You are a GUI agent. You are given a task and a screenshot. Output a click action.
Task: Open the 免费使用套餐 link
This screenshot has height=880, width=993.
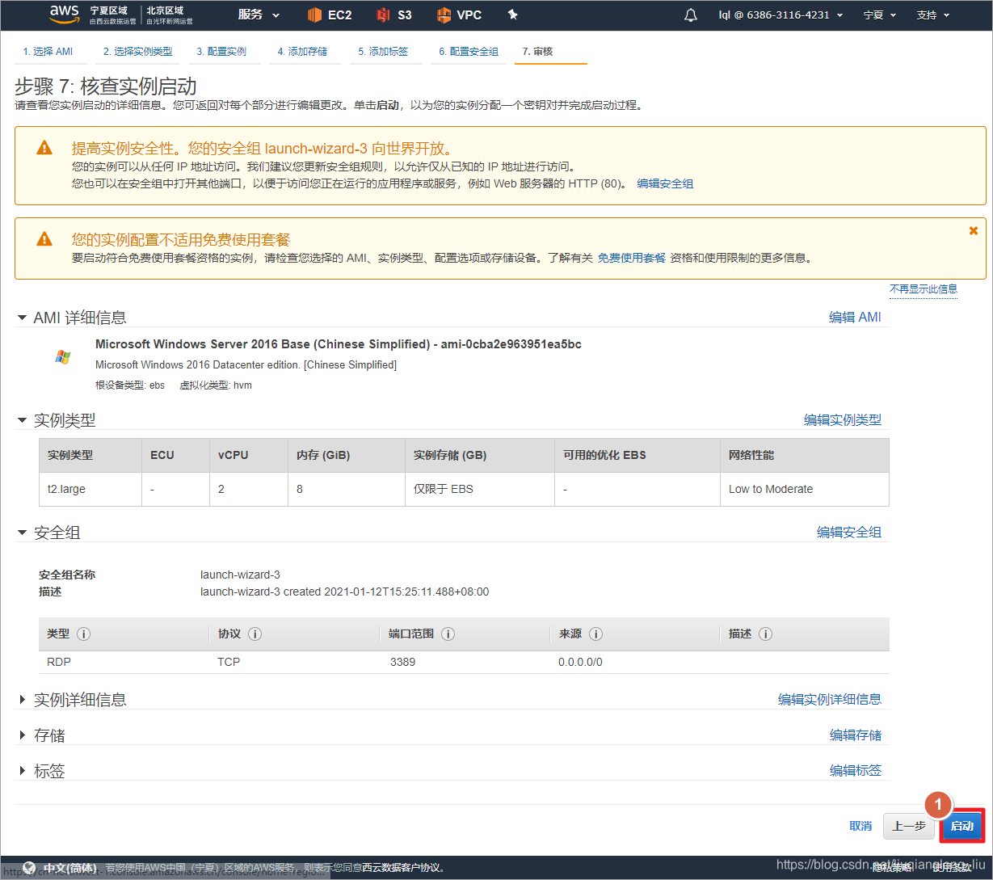pos(631,258)
